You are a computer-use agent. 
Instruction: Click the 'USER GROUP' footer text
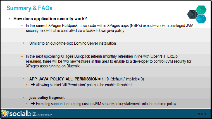pyautogui.click(x=44, y=115)
